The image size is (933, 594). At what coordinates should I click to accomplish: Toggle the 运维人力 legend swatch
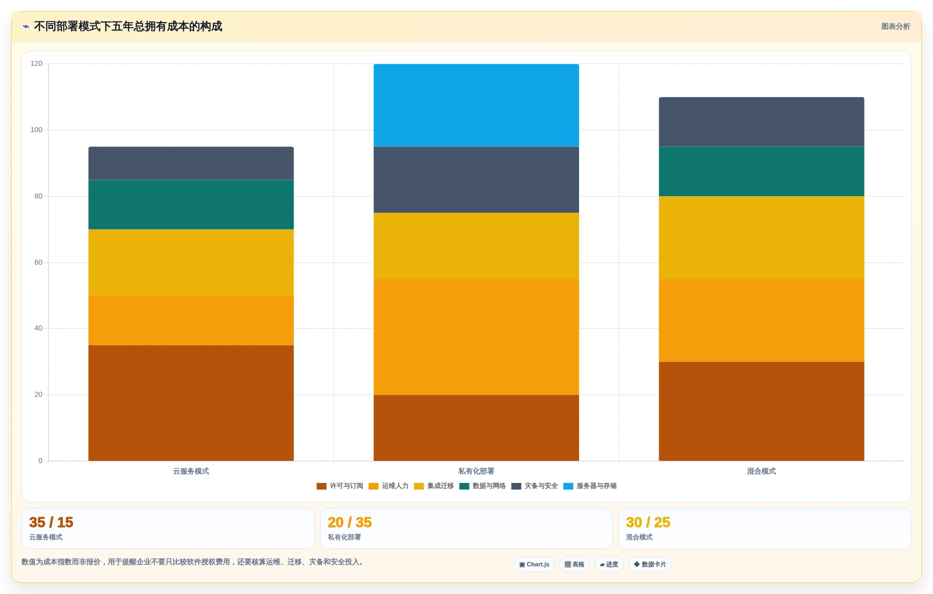click(x=373, y=486)
